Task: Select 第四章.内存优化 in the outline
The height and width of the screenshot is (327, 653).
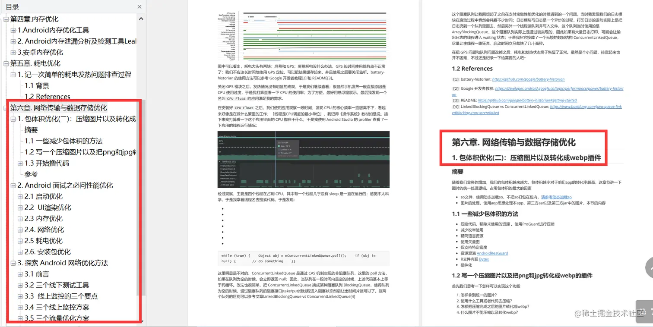Action: [x=35, y=19]
